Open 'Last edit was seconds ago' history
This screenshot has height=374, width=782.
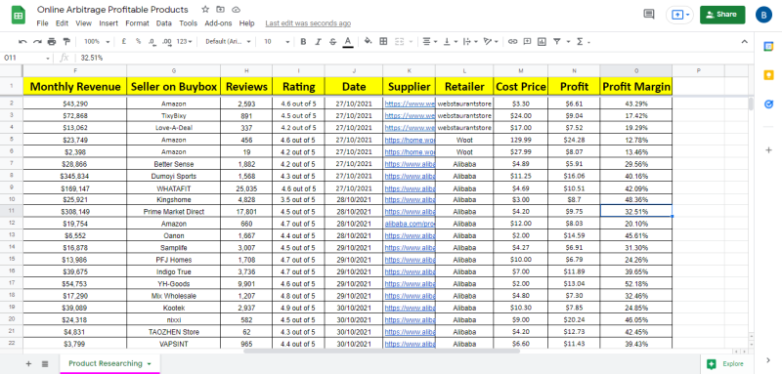coord(308,23)
